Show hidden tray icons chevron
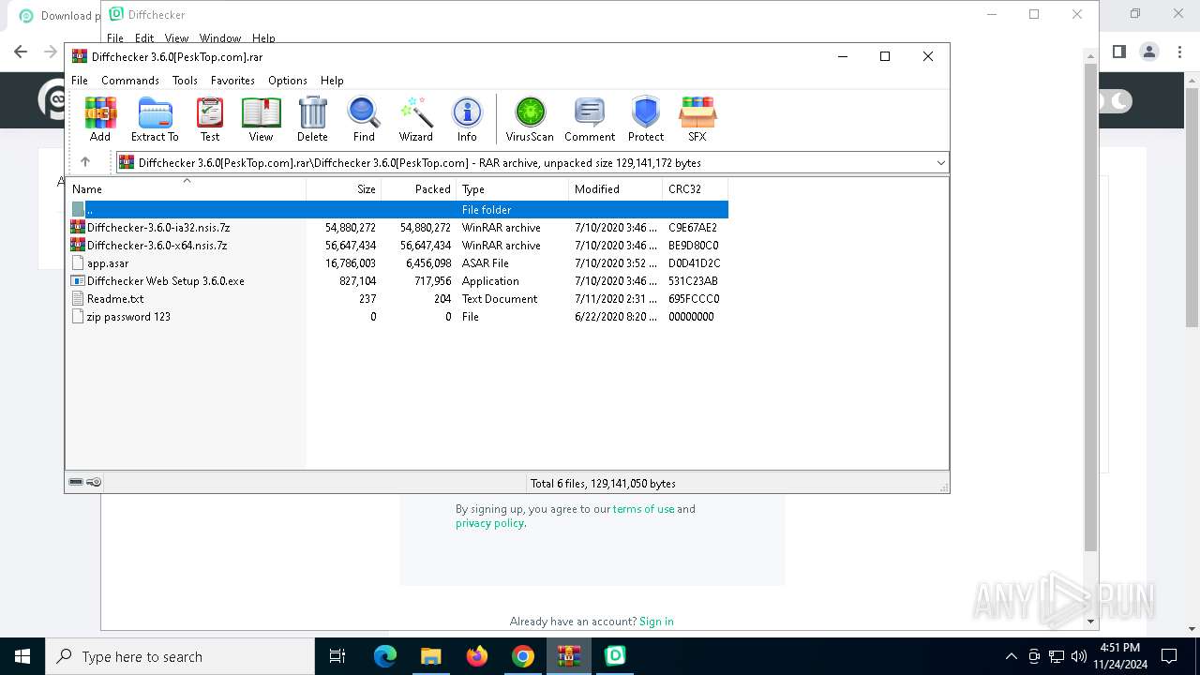1200x675 pixels. tap(1011, 656)
